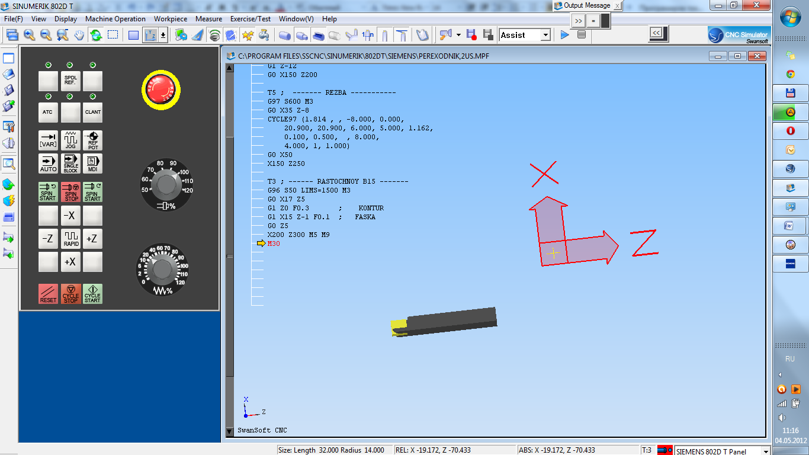Click the coolant faucet toolbar icon
Image resolution: width=809 pixels, height=455 pixels.
(264, 35)
